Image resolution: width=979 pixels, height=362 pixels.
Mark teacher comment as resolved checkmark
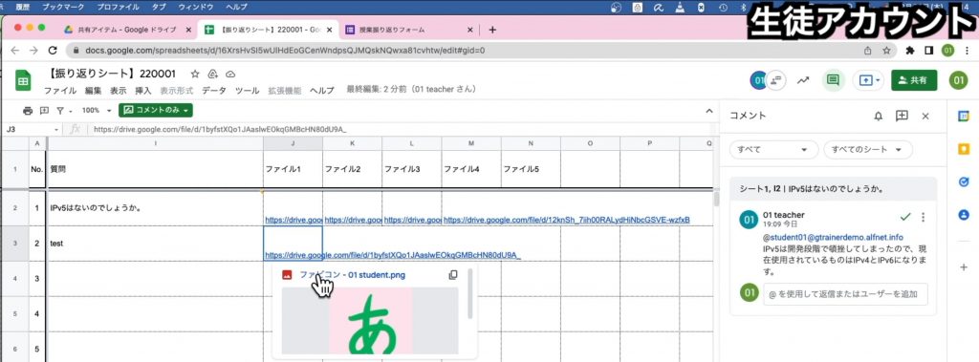(x=905, y=217)
